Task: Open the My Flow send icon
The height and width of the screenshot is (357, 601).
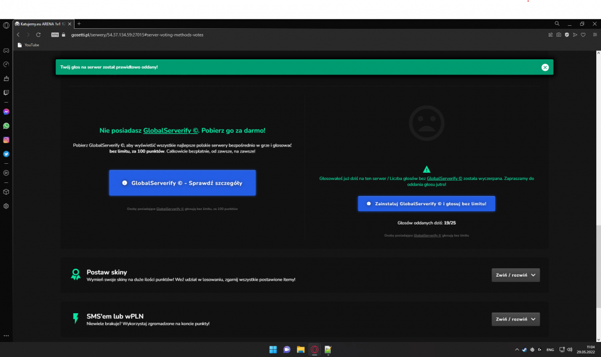Action: point(575,34)
